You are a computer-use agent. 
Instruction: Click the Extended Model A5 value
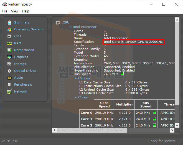point(106,56)
